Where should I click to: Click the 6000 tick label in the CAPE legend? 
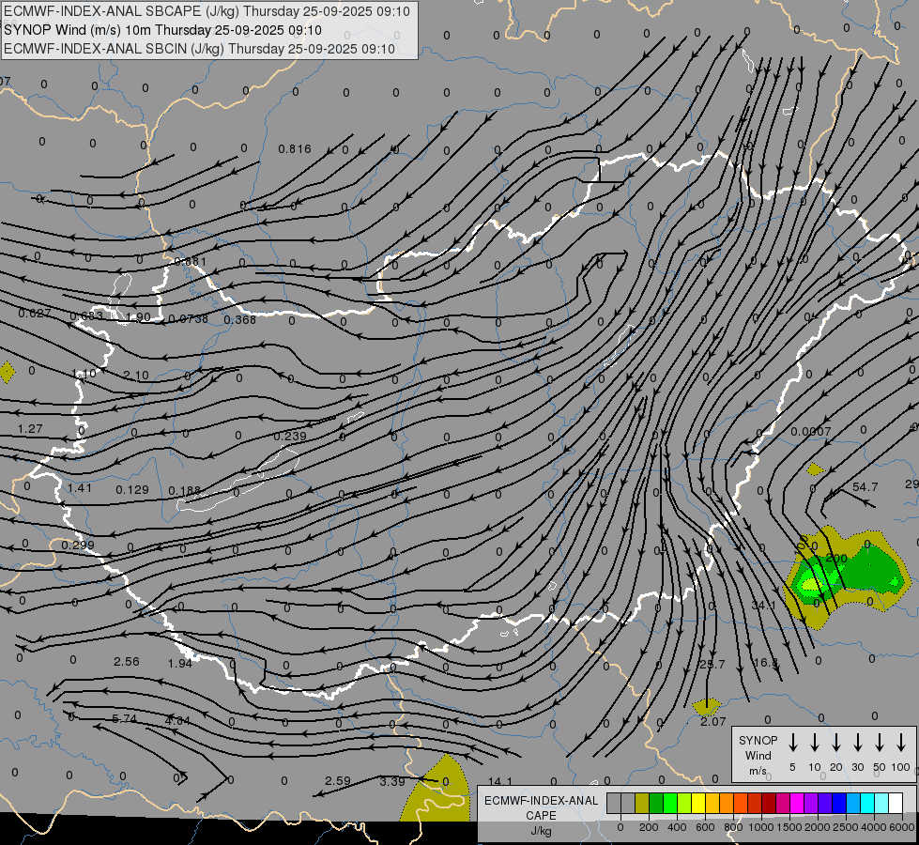point(902,827)
